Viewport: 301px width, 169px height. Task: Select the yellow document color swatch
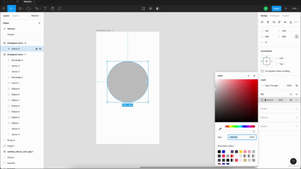coord(241,152)
